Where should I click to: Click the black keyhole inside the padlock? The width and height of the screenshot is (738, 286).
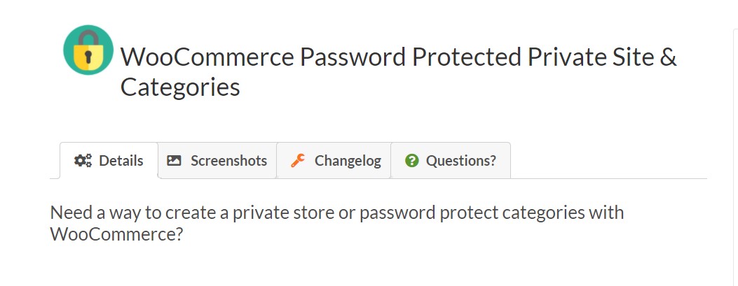88,56
